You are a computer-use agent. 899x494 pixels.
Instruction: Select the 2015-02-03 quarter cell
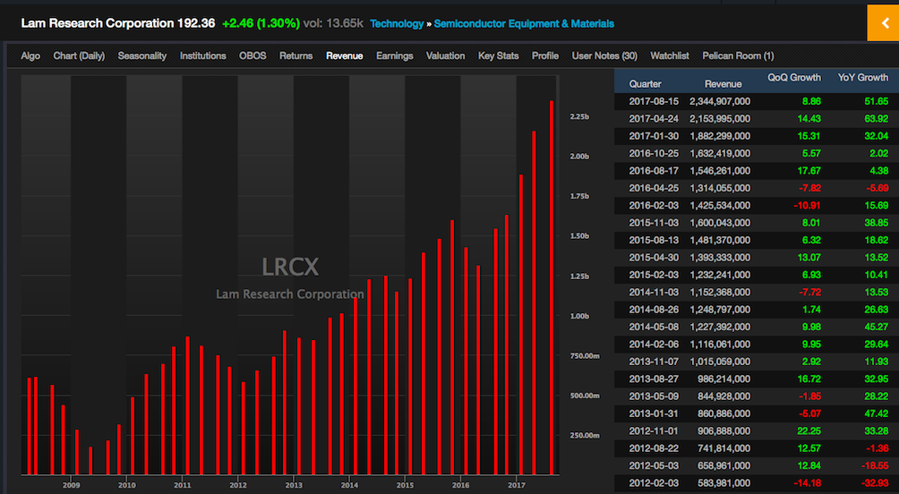[654, 275]
